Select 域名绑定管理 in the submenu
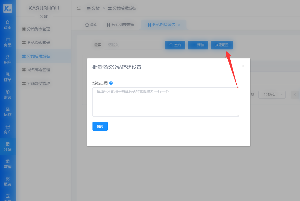 tap(44, 70)
